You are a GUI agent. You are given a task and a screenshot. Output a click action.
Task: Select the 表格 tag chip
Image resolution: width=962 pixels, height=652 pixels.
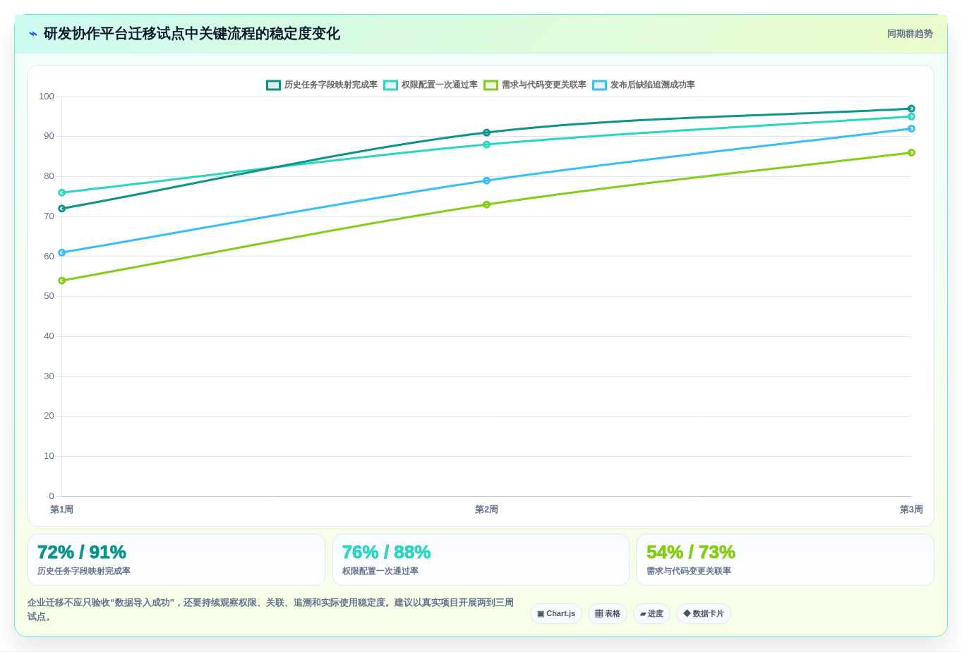tap(608, 614)
